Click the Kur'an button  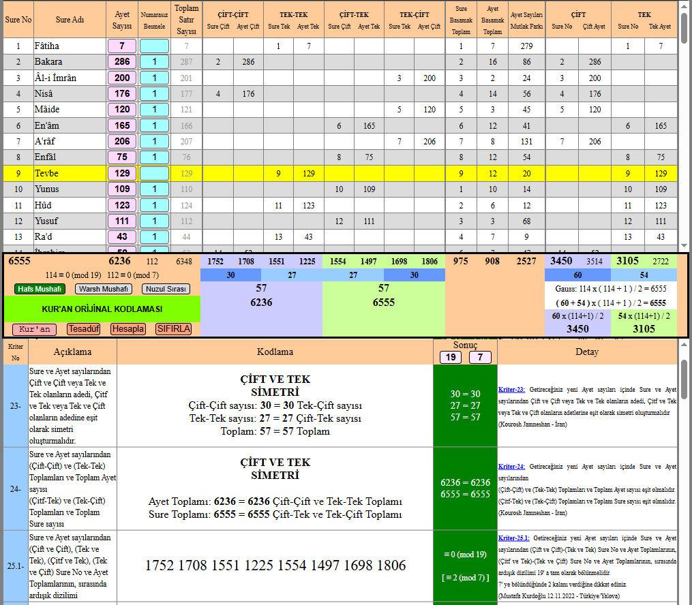pyautogui.click(x=34, y=329)
